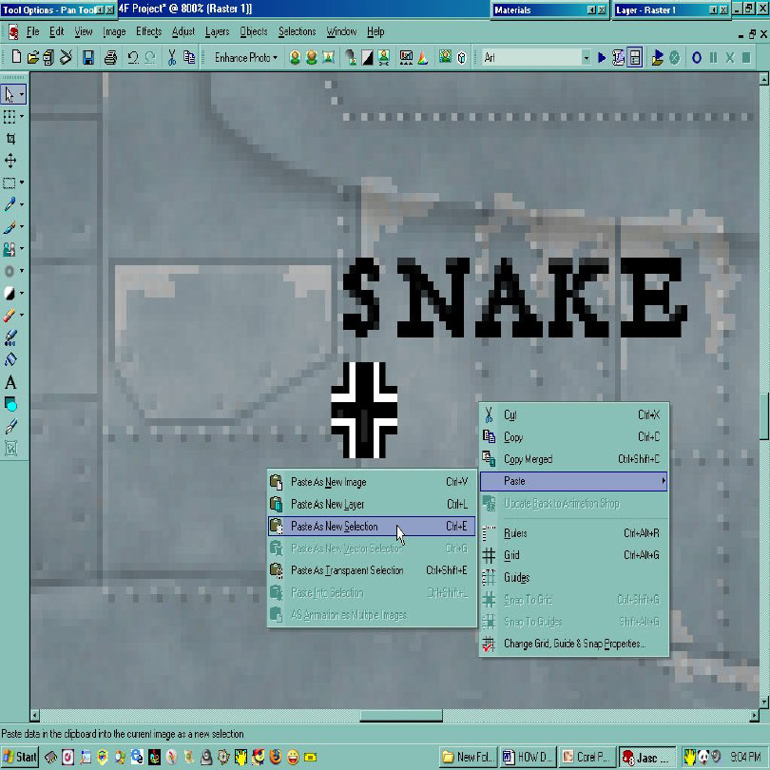Select the Picture Tube tool
Image resolution: width=770 pixels, height=770 pixels.
pos(10,337)
